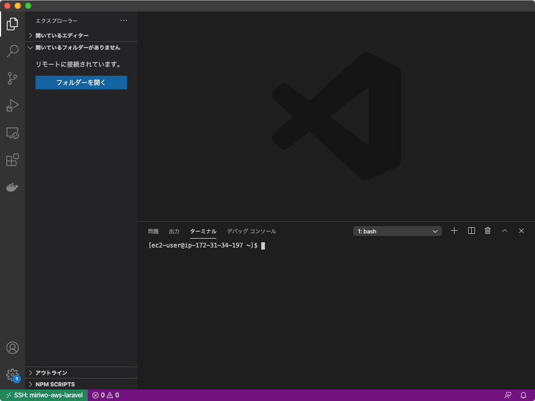Screen dimensions: 535x401
Task: Select the Docker icon in the activity bar
Action: [12, 187]
